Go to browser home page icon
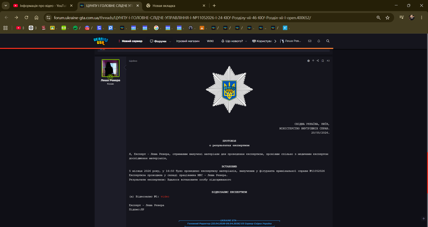Screen dimensions: 428x227 tap(36, 17)
